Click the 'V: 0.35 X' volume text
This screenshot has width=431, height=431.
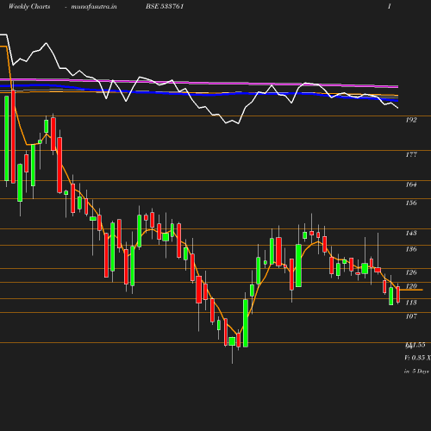tap(417, 358)
